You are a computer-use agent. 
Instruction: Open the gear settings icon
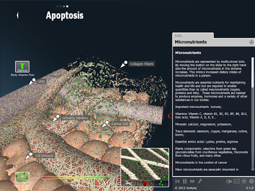tap(252, 181)
